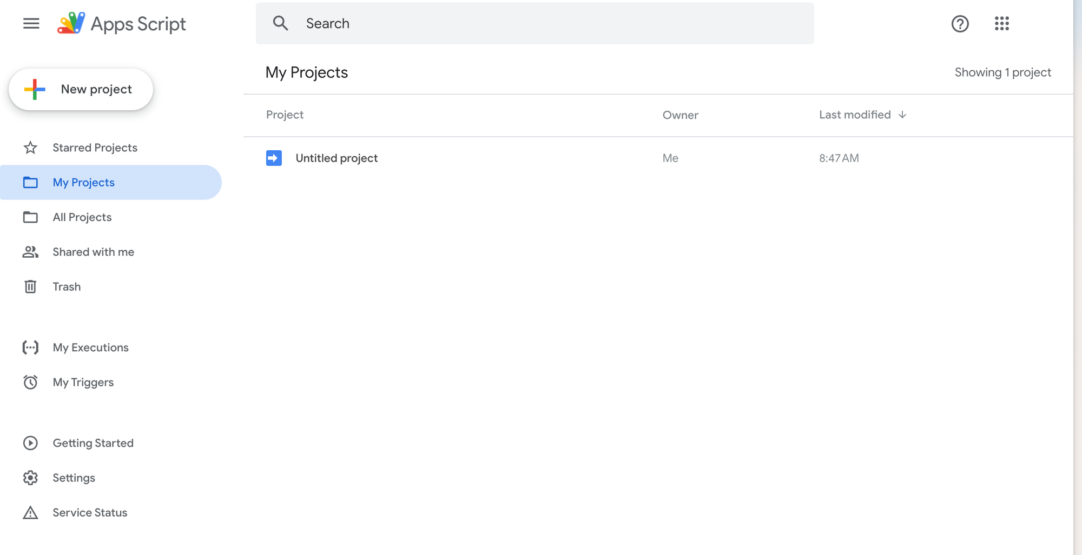Open the Help question mark icon
Viewport: 1082px width, 555px height.
coord(960,24)
